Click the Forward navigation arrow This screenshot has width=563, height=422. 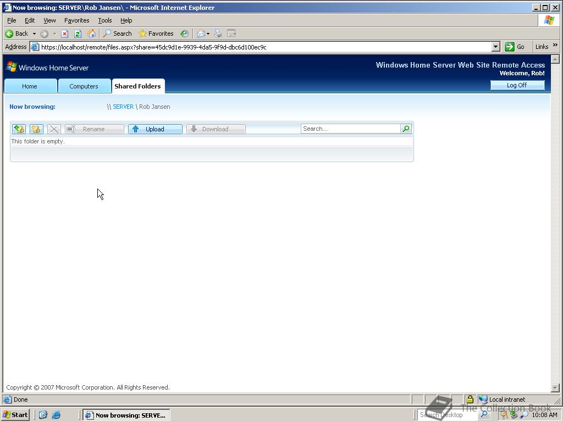[44, 34]
